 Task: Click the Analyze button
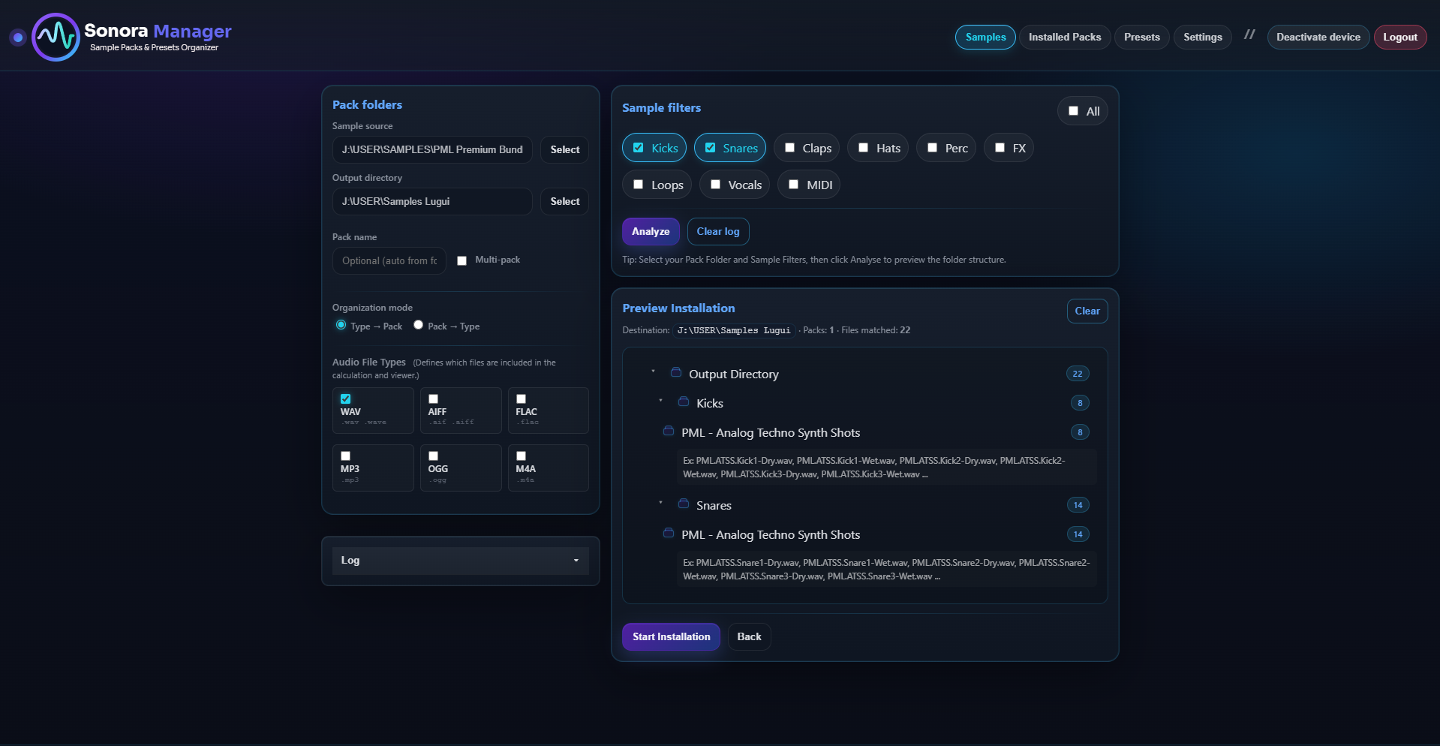[x=651, y=231]
